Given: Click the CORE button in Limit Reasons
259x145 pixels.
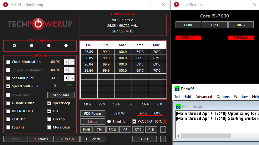Looking at the screenshot, I should [x=189, y=25].
